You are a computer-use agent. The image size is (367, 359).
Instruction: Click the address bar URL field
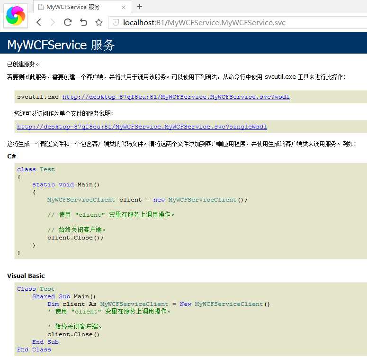coord(237,22)
